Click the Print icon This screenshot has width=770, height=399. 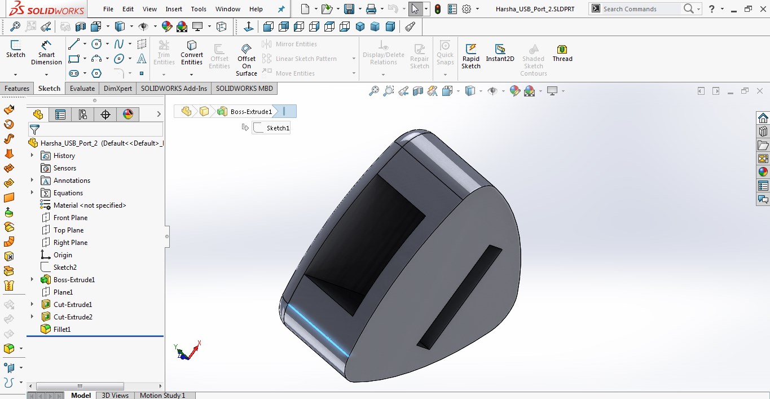(x=371, y=9)
